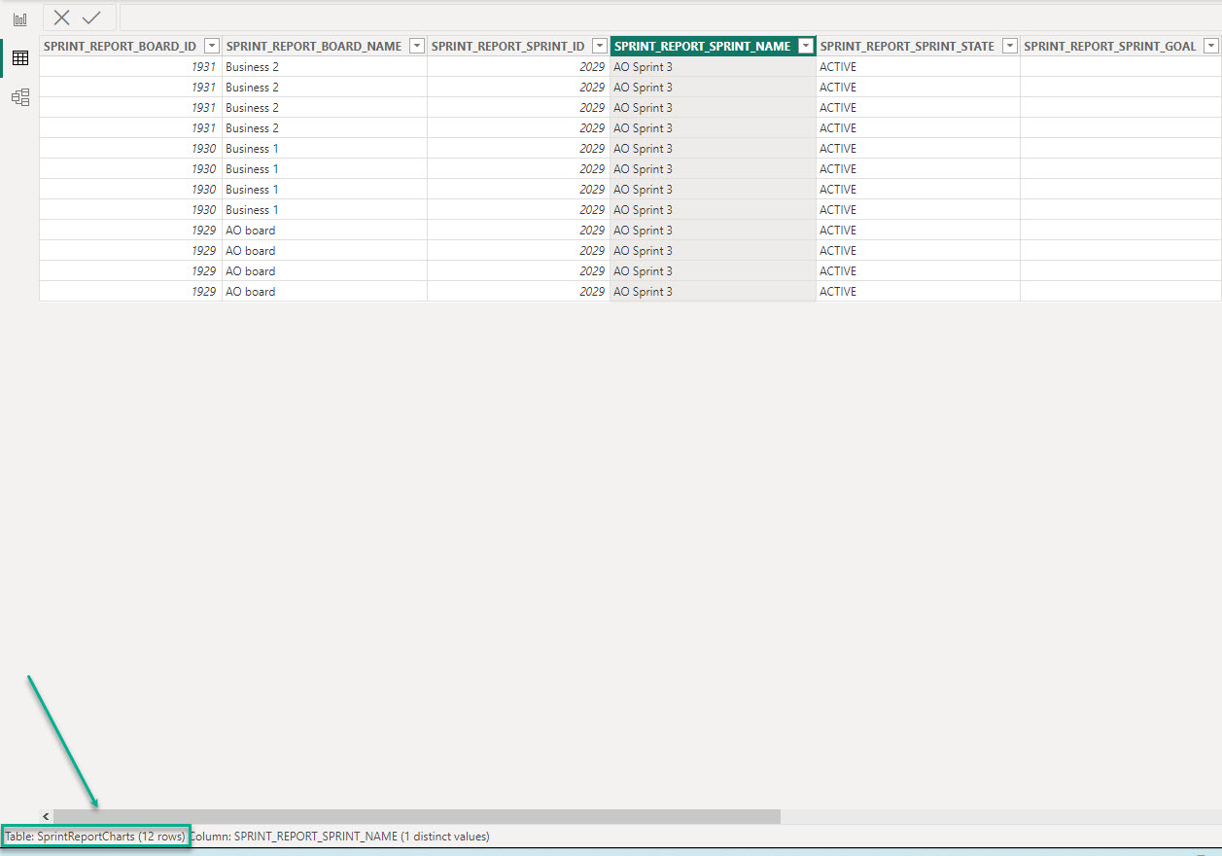
Task: Select the SPRINT_REPORT_SPRINT_STATE column header
Action: tap(906, 46)
